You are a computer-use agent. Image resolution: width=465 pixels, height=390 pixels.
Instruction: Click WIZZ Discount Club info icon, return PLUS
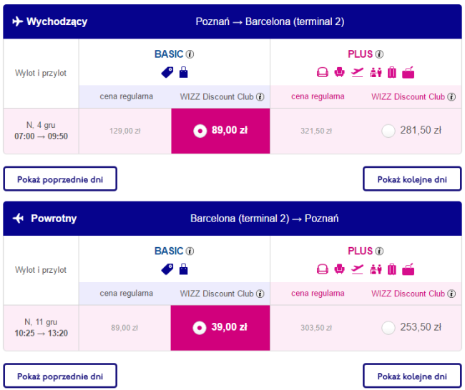click(451, 294)
